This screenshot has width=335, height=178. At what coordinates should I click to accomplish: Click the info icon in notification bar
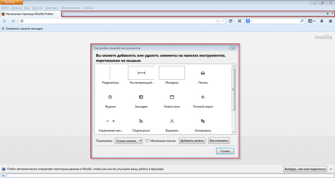[3, 169]
